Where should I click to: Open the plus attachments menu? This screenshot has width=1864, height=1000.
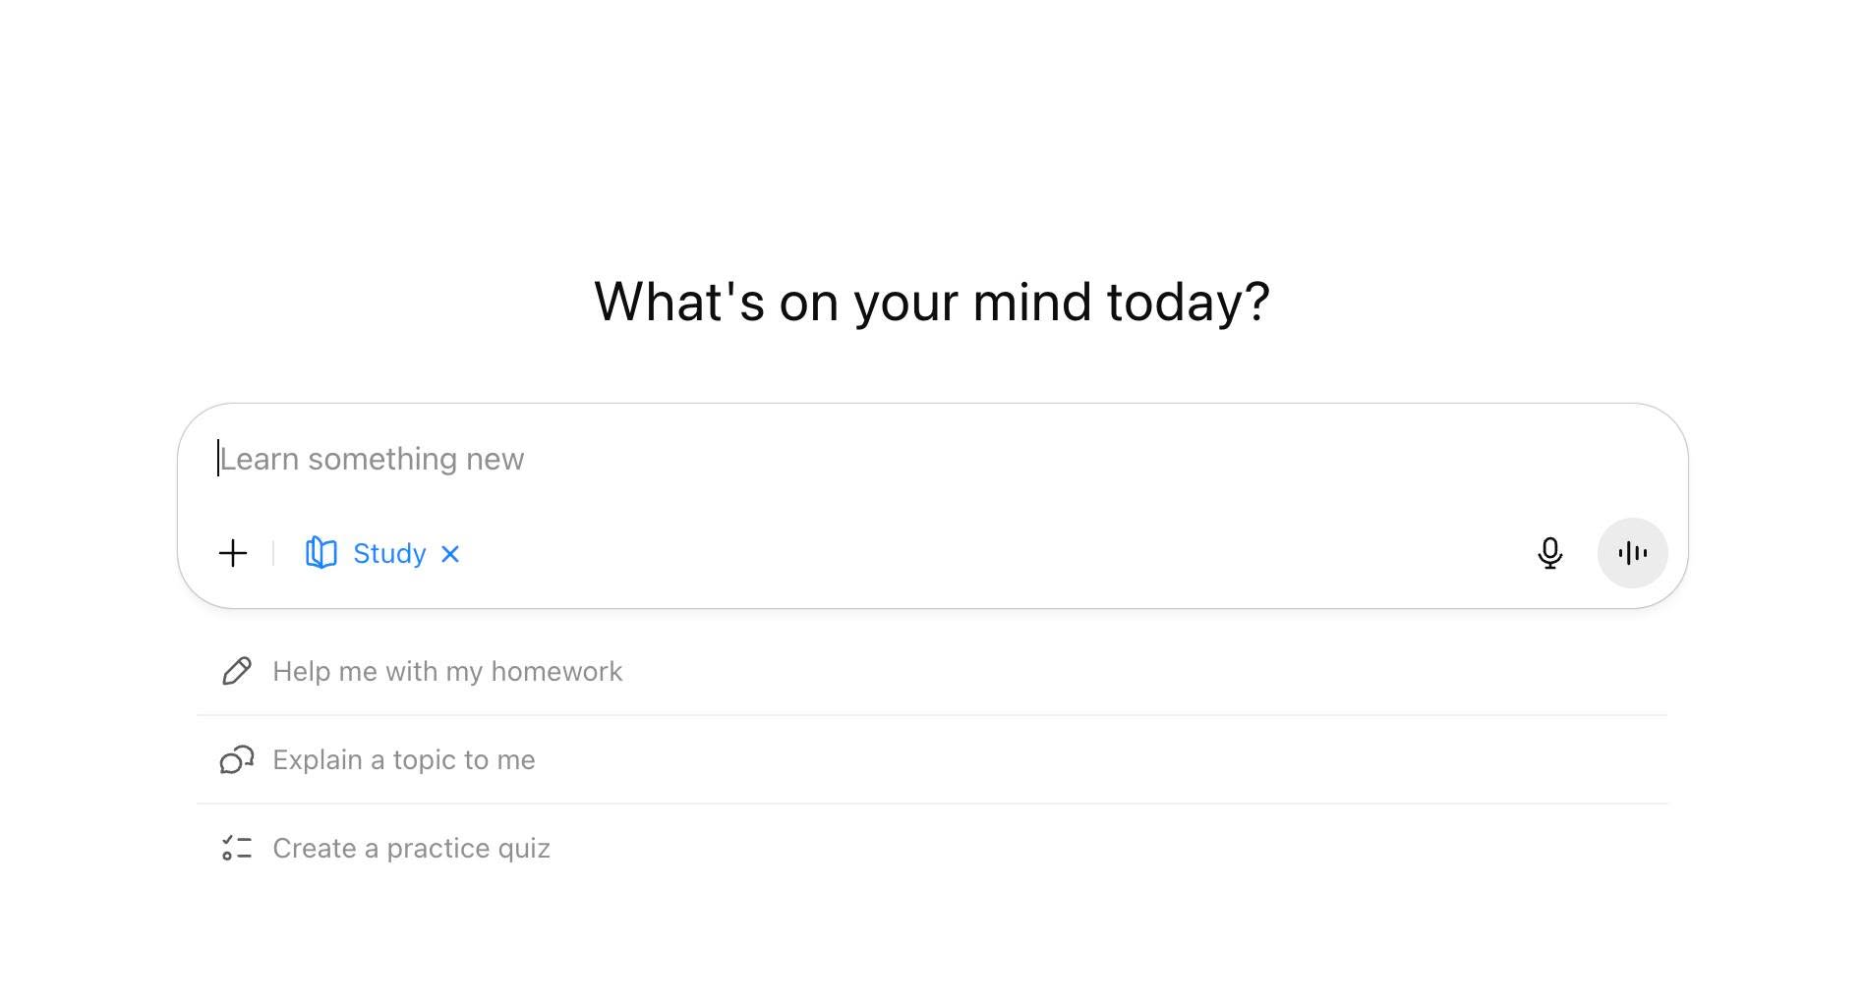coord(233,553)
